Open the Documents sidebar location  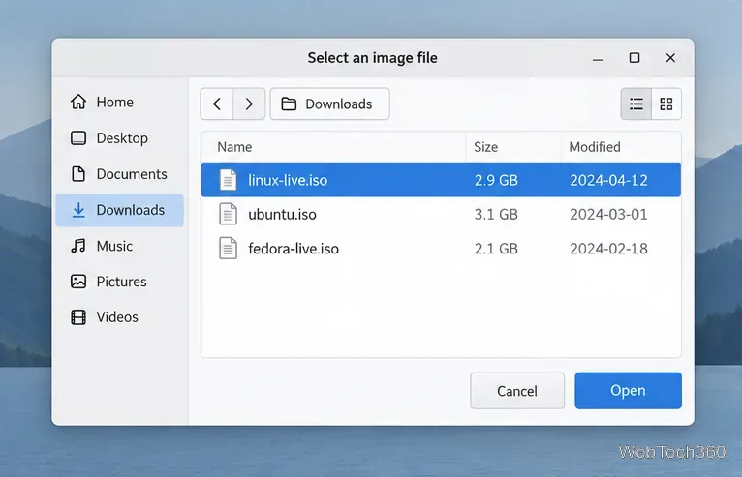(x=120, y=174)
